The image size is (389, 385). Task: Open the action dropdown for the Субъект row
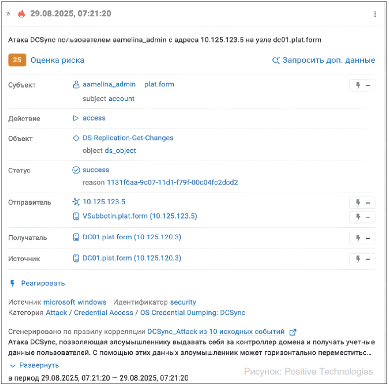(x=362, y=86)
